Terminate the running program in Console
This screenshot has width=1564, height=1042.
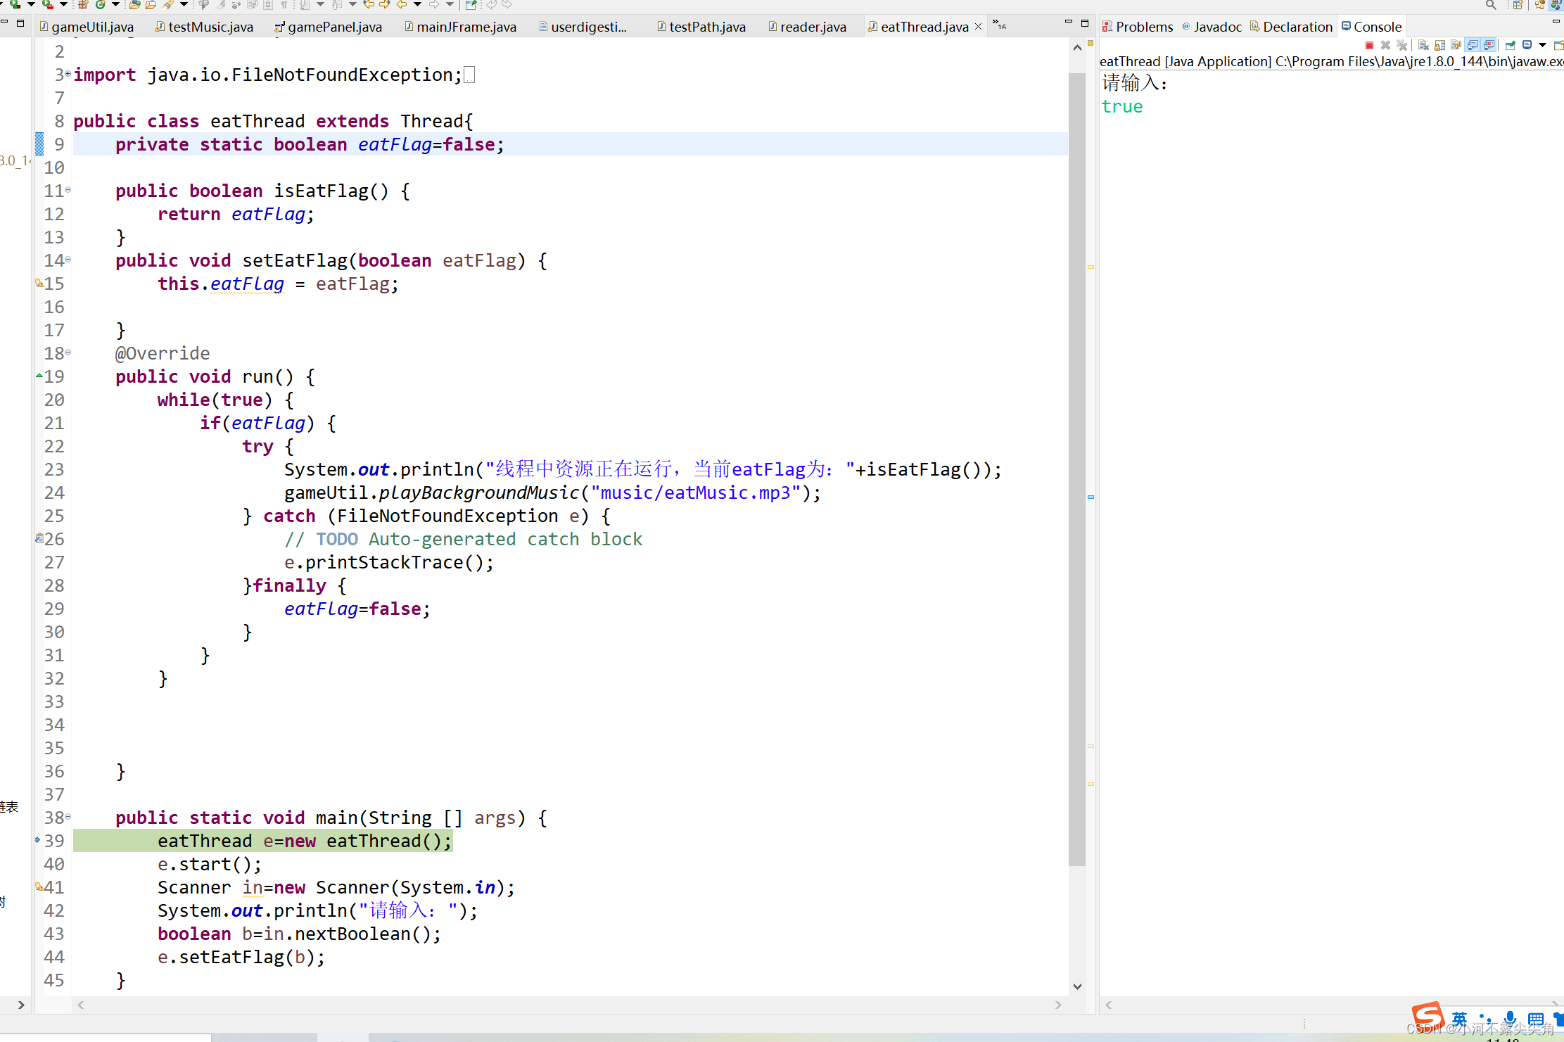coord(1369,45)
